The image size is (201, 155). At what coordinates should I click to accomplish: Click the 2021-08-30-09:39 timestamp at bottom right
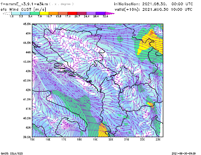click(x=185, y=153)
